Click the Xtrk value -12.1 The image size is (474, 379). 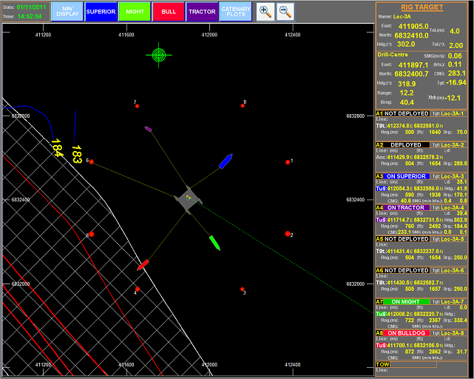(x=453, y=98)
